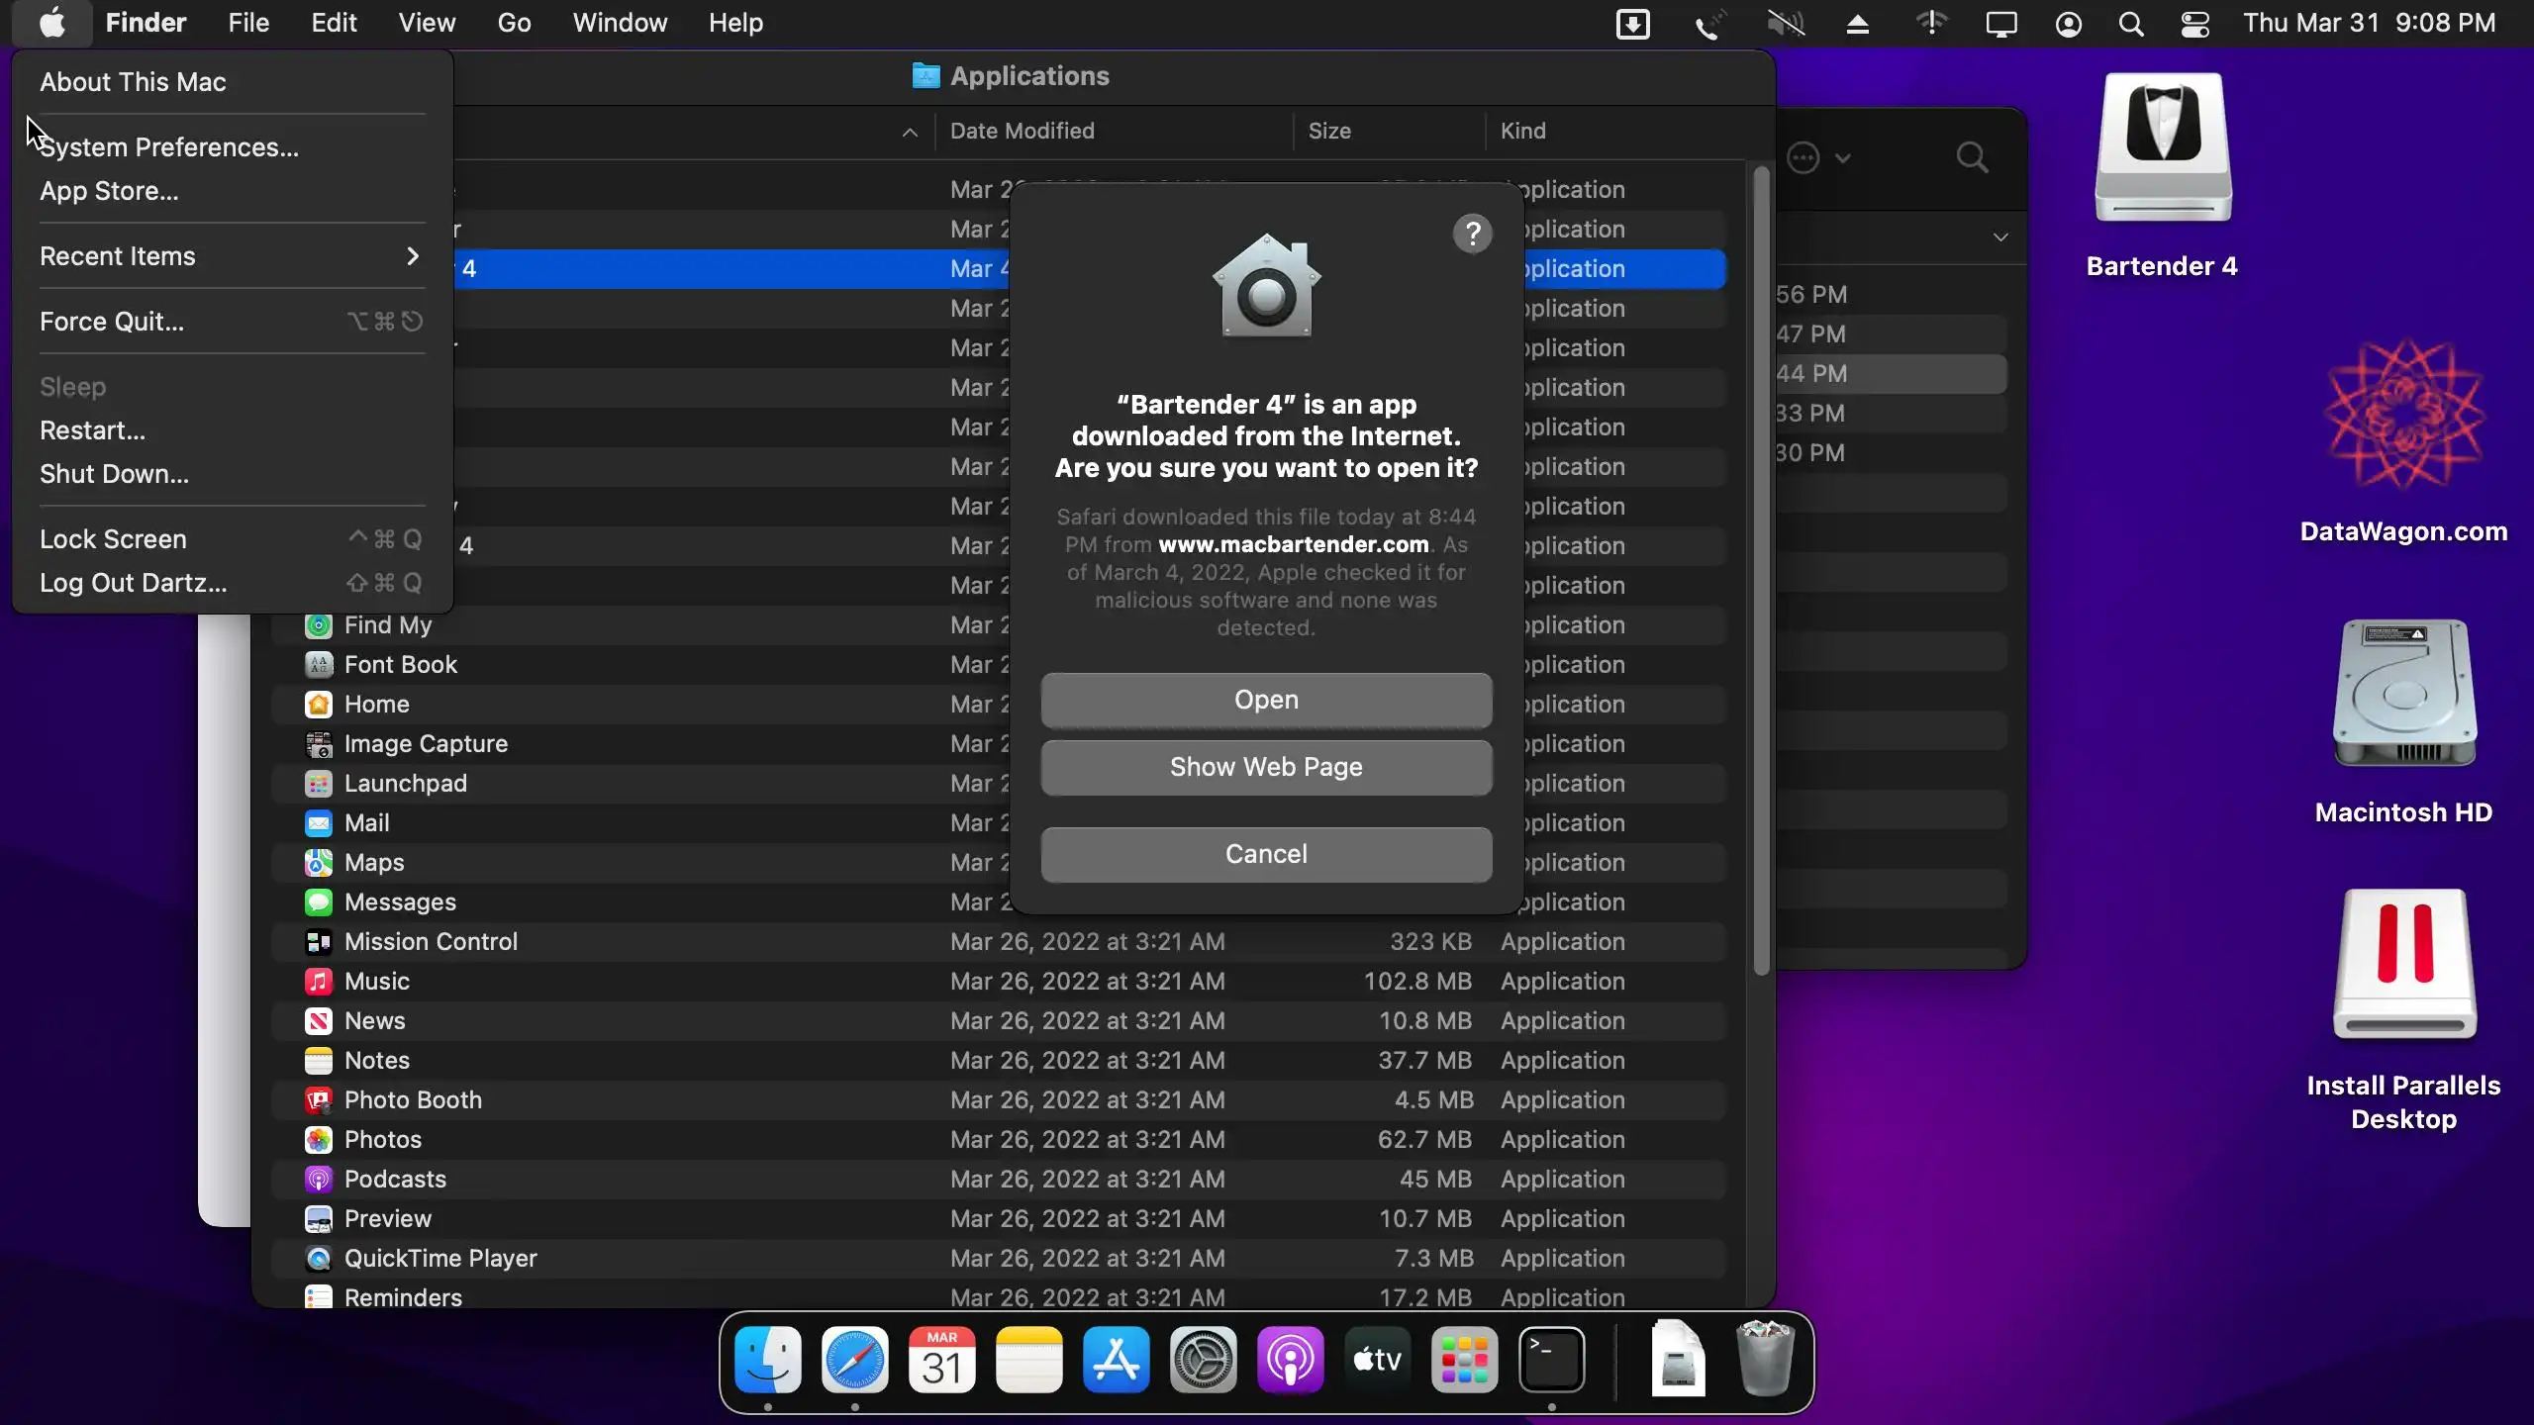Open the Podcasts app in the Dock
Viewport: 2534px width, 1425px height.
(x=1290, y=1361)
